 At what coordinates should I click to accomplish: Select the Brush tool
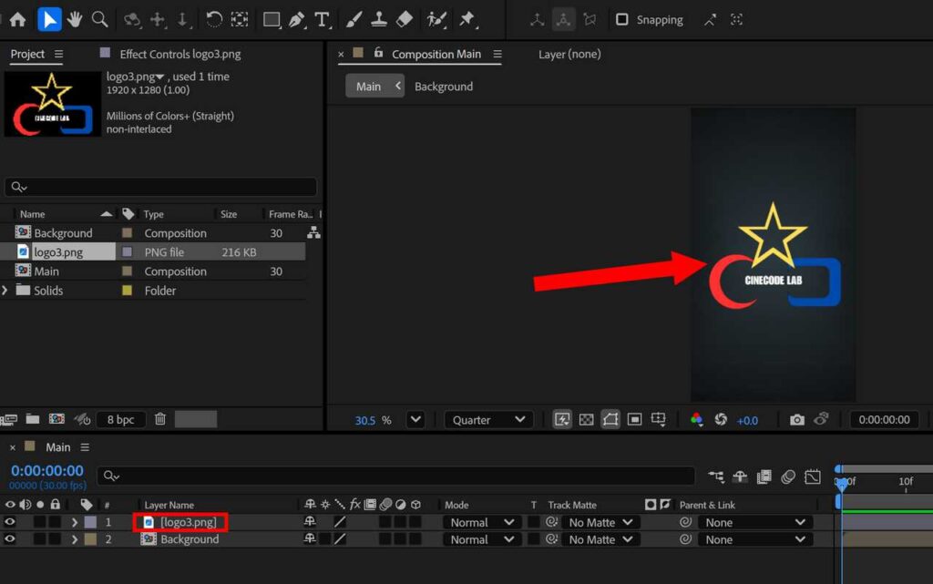354,20
